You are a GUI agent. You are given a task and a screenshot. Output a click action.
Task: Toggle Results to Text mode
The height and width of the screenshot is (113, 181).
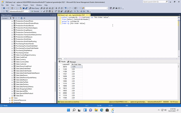(65, 11)
